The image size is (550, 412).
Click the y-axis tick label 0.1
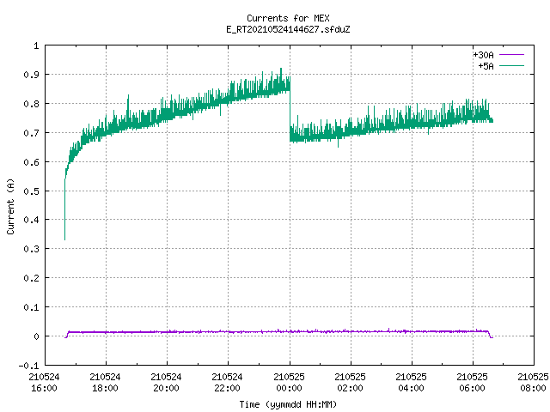coord(31,307)
